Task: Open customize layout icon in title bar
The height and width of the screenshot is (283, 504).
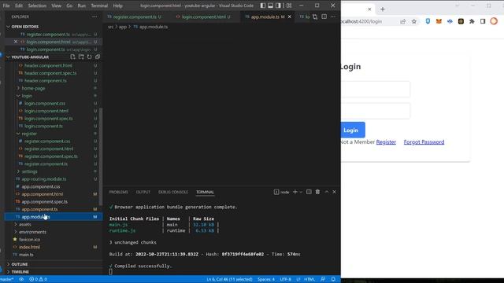Action: (x=289, y=6)
